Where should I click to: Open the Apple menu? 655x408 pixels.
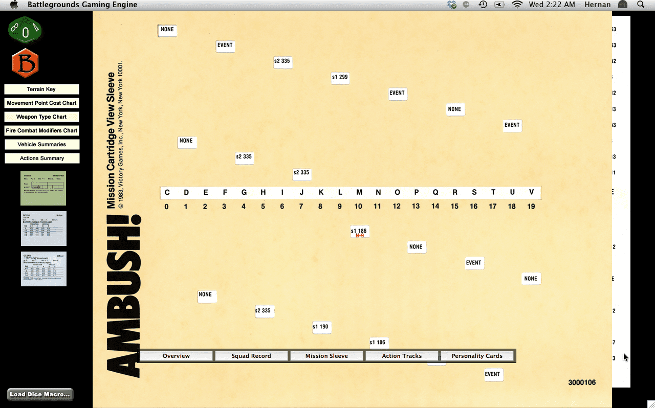[14, 5]
